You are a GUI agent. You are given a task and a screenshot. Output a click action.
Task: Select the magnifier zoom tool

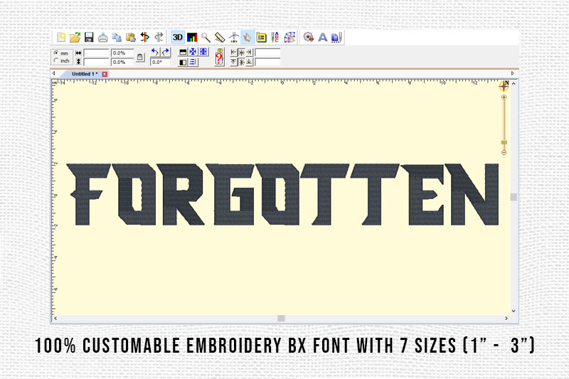(206, 38)
